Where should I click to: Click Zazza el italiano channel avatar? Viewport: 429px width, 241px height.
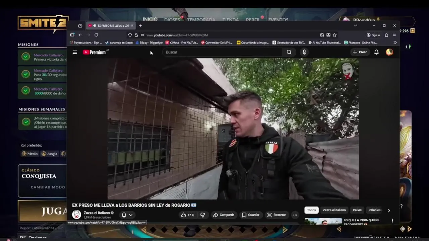[76, 215]
